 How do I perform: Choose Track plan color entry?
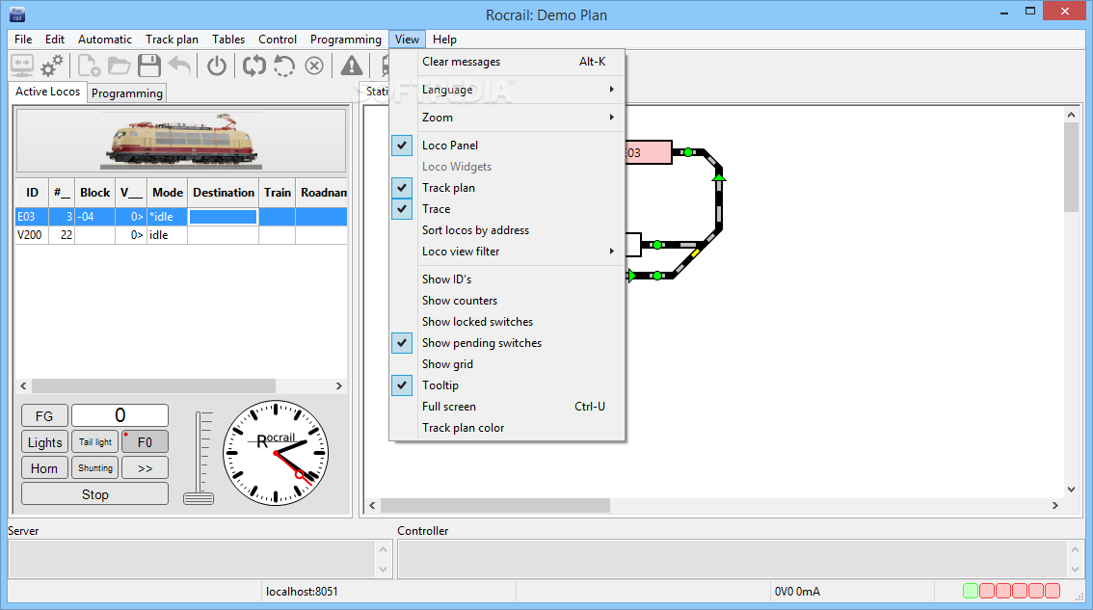click(507, 427)
